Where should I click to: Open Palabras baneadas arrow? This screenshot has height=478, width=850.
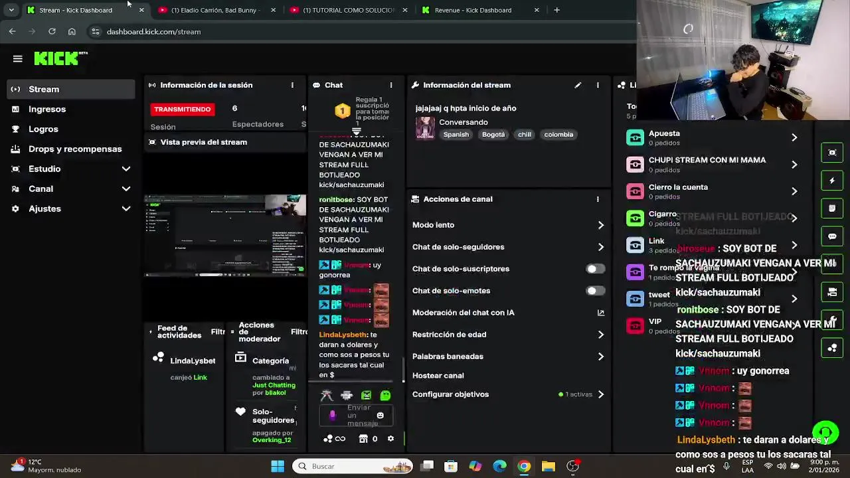click(x=601, y=357)
